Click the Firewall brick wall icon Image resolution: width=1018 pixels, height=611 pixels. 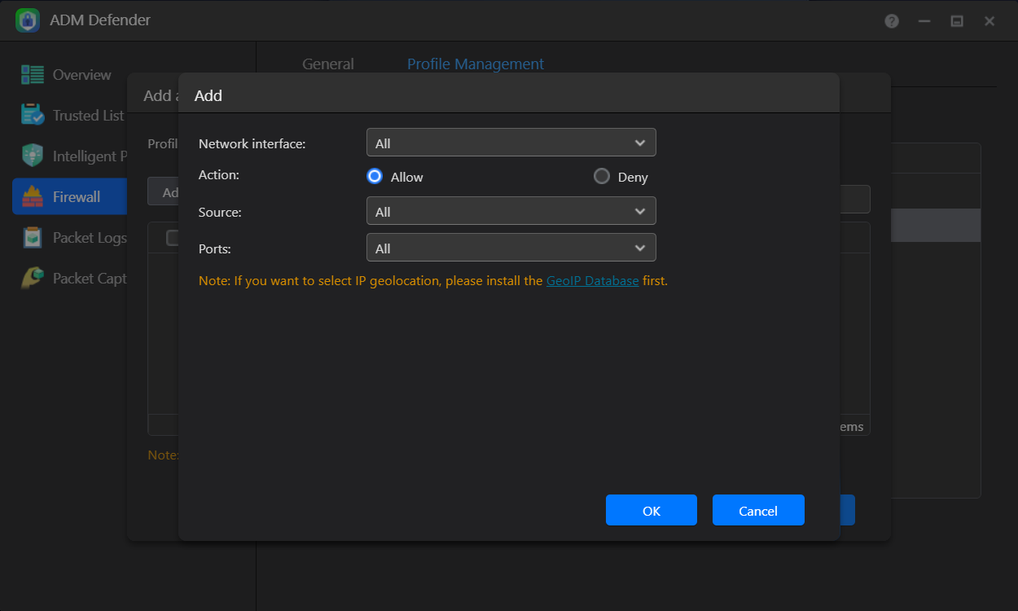coord(33,196)
